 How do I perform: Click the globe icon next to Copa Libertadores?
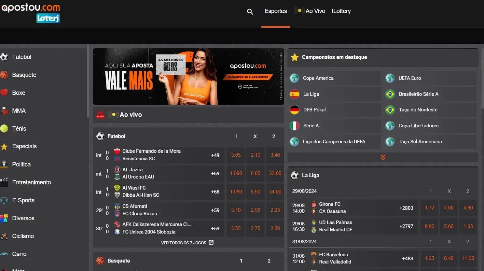click(x=390, y=126)
